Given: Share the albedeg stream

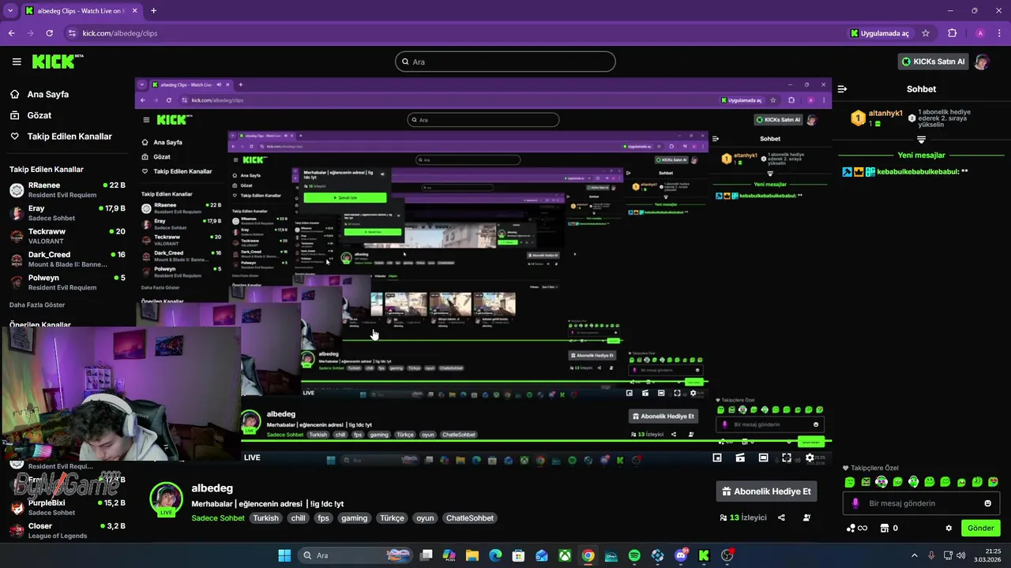Looking at the screenshot, I should click(781, 518).
